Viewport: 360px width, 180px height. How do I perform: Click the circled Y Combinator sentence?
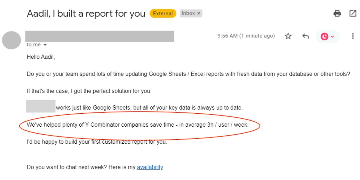[x=138, y=125]
